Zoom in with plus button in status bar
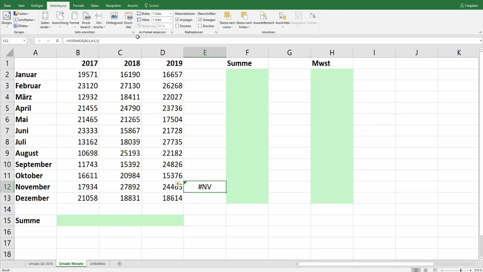This screenshot has height=272, width=483. [471, 270]
